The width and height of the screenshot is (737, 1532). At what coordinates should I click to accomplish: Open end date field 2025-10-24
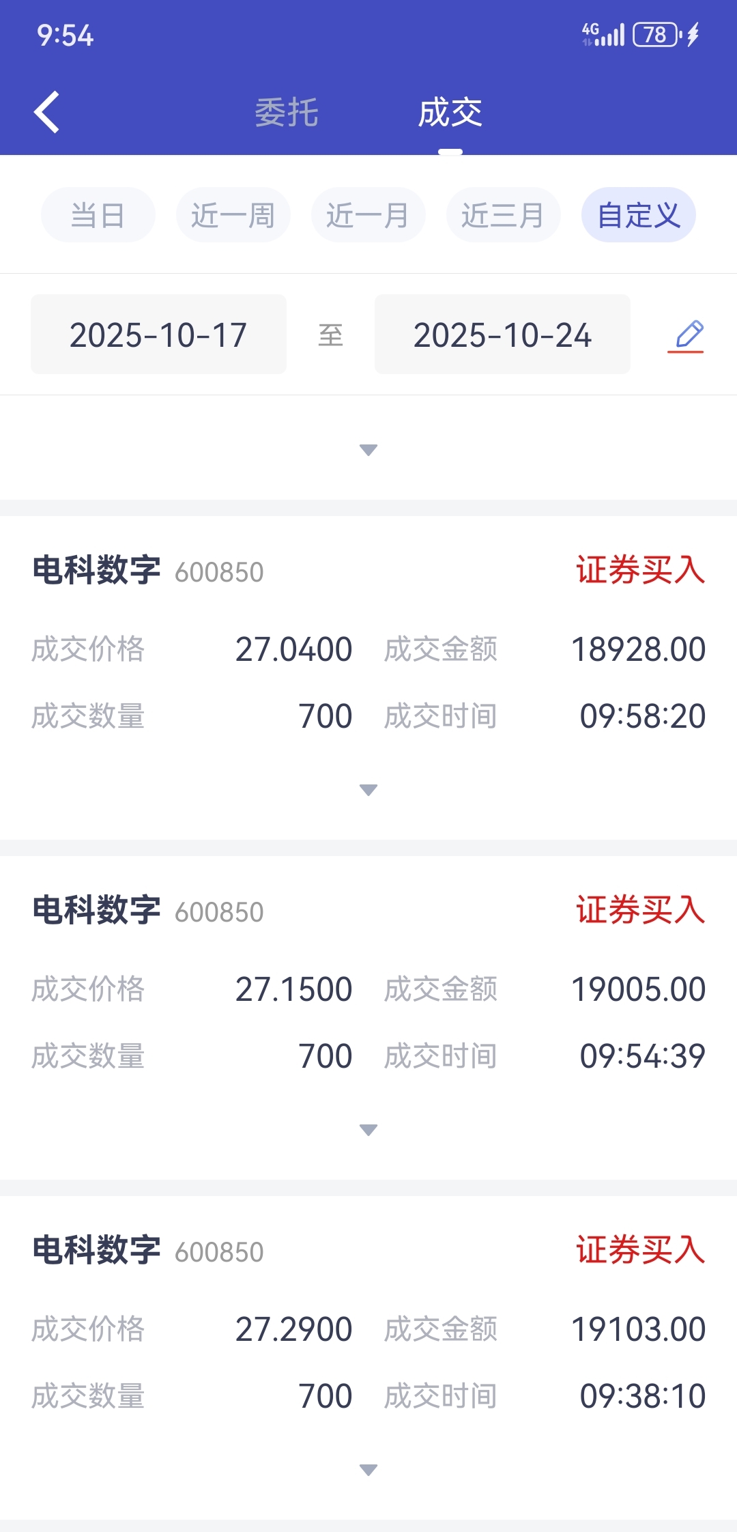(x=502, y=335)
